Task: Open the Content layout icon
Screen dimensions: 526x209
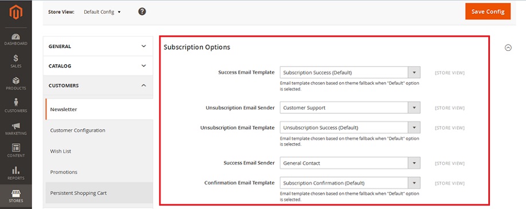Action: click(x=16, y=148)
